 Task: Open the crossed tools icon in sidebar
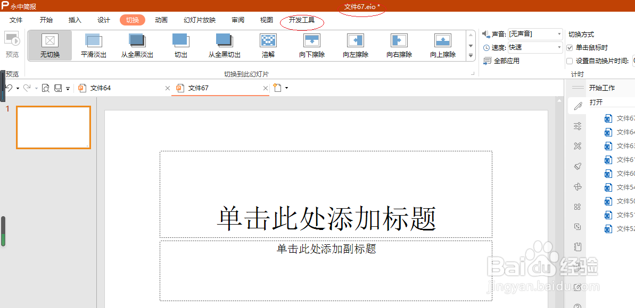(578, 146)
